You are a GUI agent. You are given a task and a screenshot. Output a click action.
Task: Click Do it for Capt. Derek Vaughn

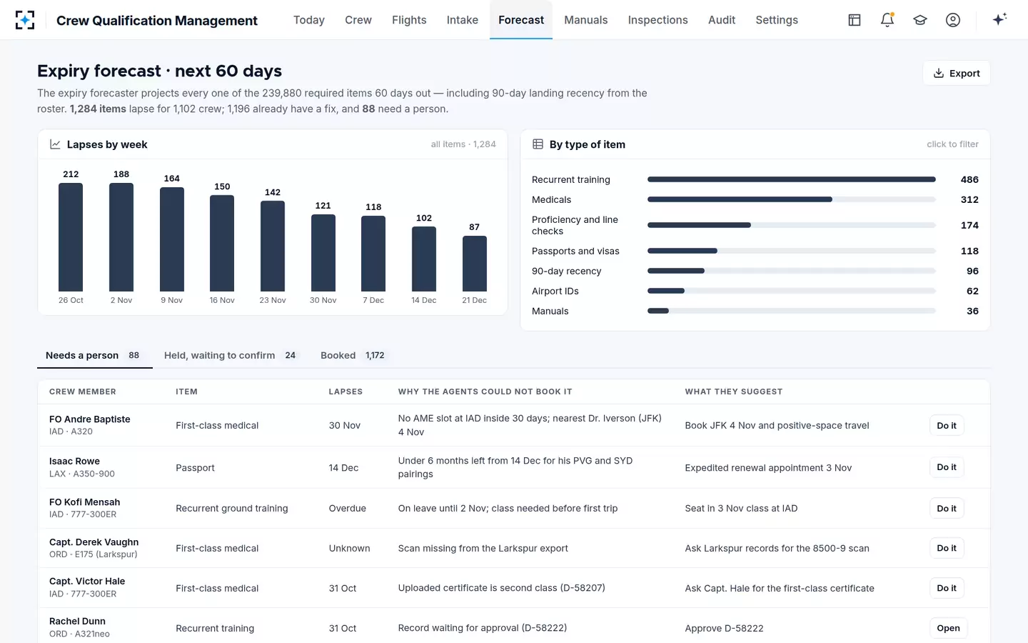(x=947, y=548)
